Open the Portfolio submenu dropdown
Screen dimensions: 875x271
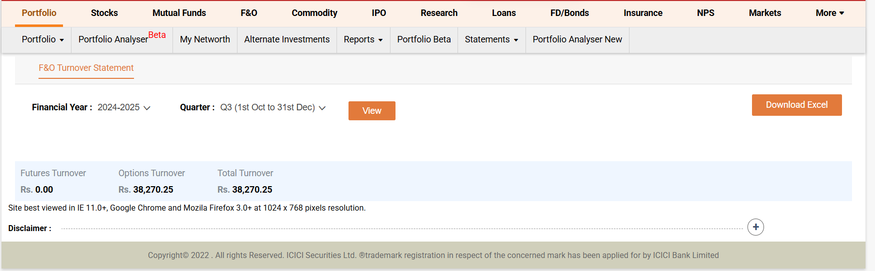pyautogui.click(x=43, y=39)
